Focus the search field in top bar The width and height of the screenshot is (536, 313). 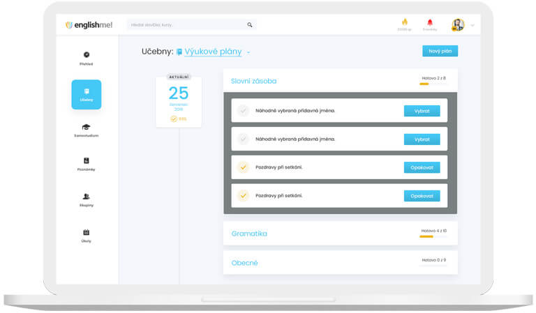(x=186, y=25)
